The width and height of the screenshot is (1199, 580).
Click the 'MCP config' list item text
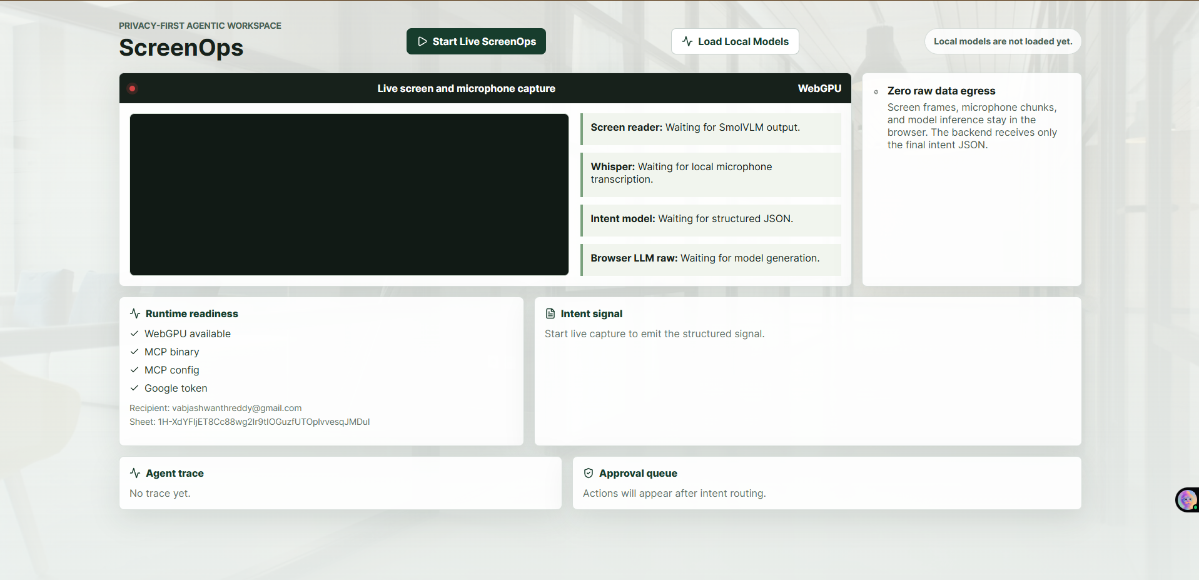[172, 370]
